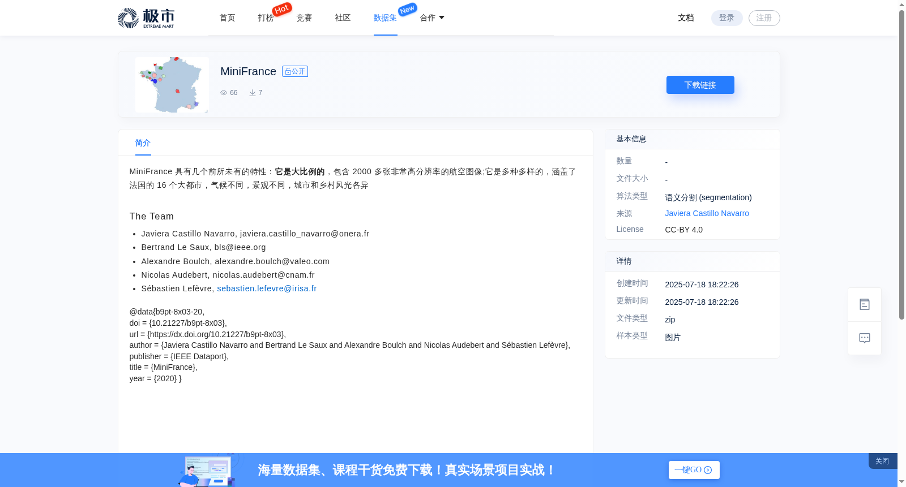
Task: Click the 下载链接 download button
Action: (700, 85)
